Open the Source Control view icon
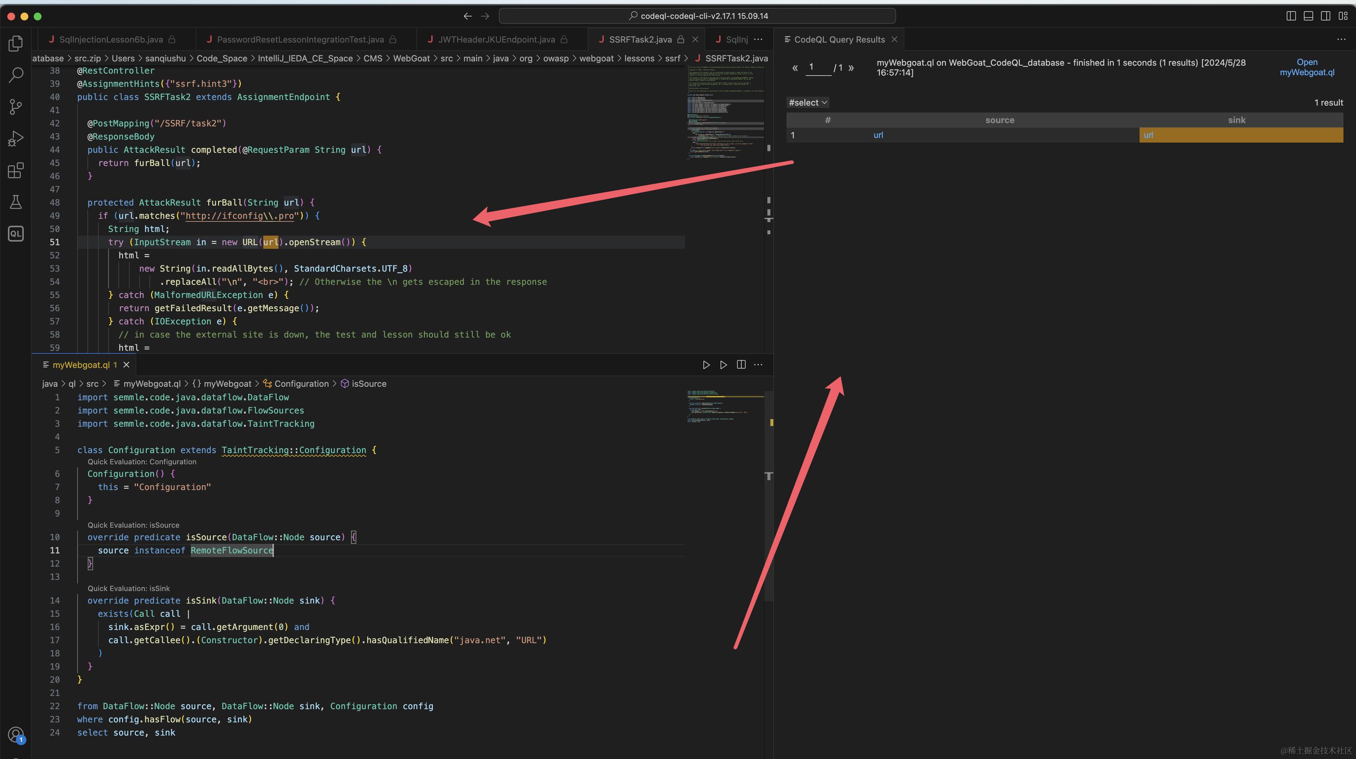Image resolution: width=1356 pixels, height=759 pixels. 16,107
